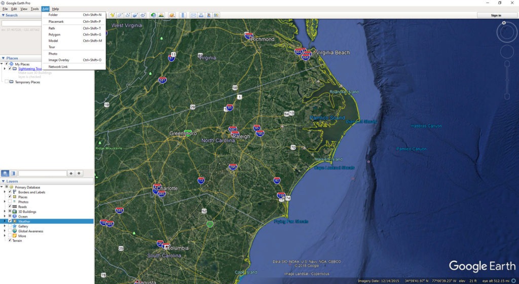
Task: Click the View in Google Maps icon
Action: coord(216,15)
